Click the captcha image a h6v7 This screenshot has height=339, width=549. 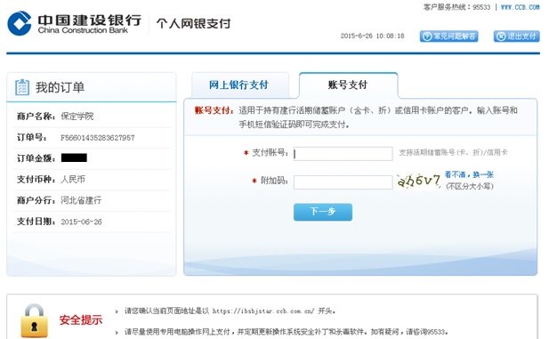click(419, 181)
